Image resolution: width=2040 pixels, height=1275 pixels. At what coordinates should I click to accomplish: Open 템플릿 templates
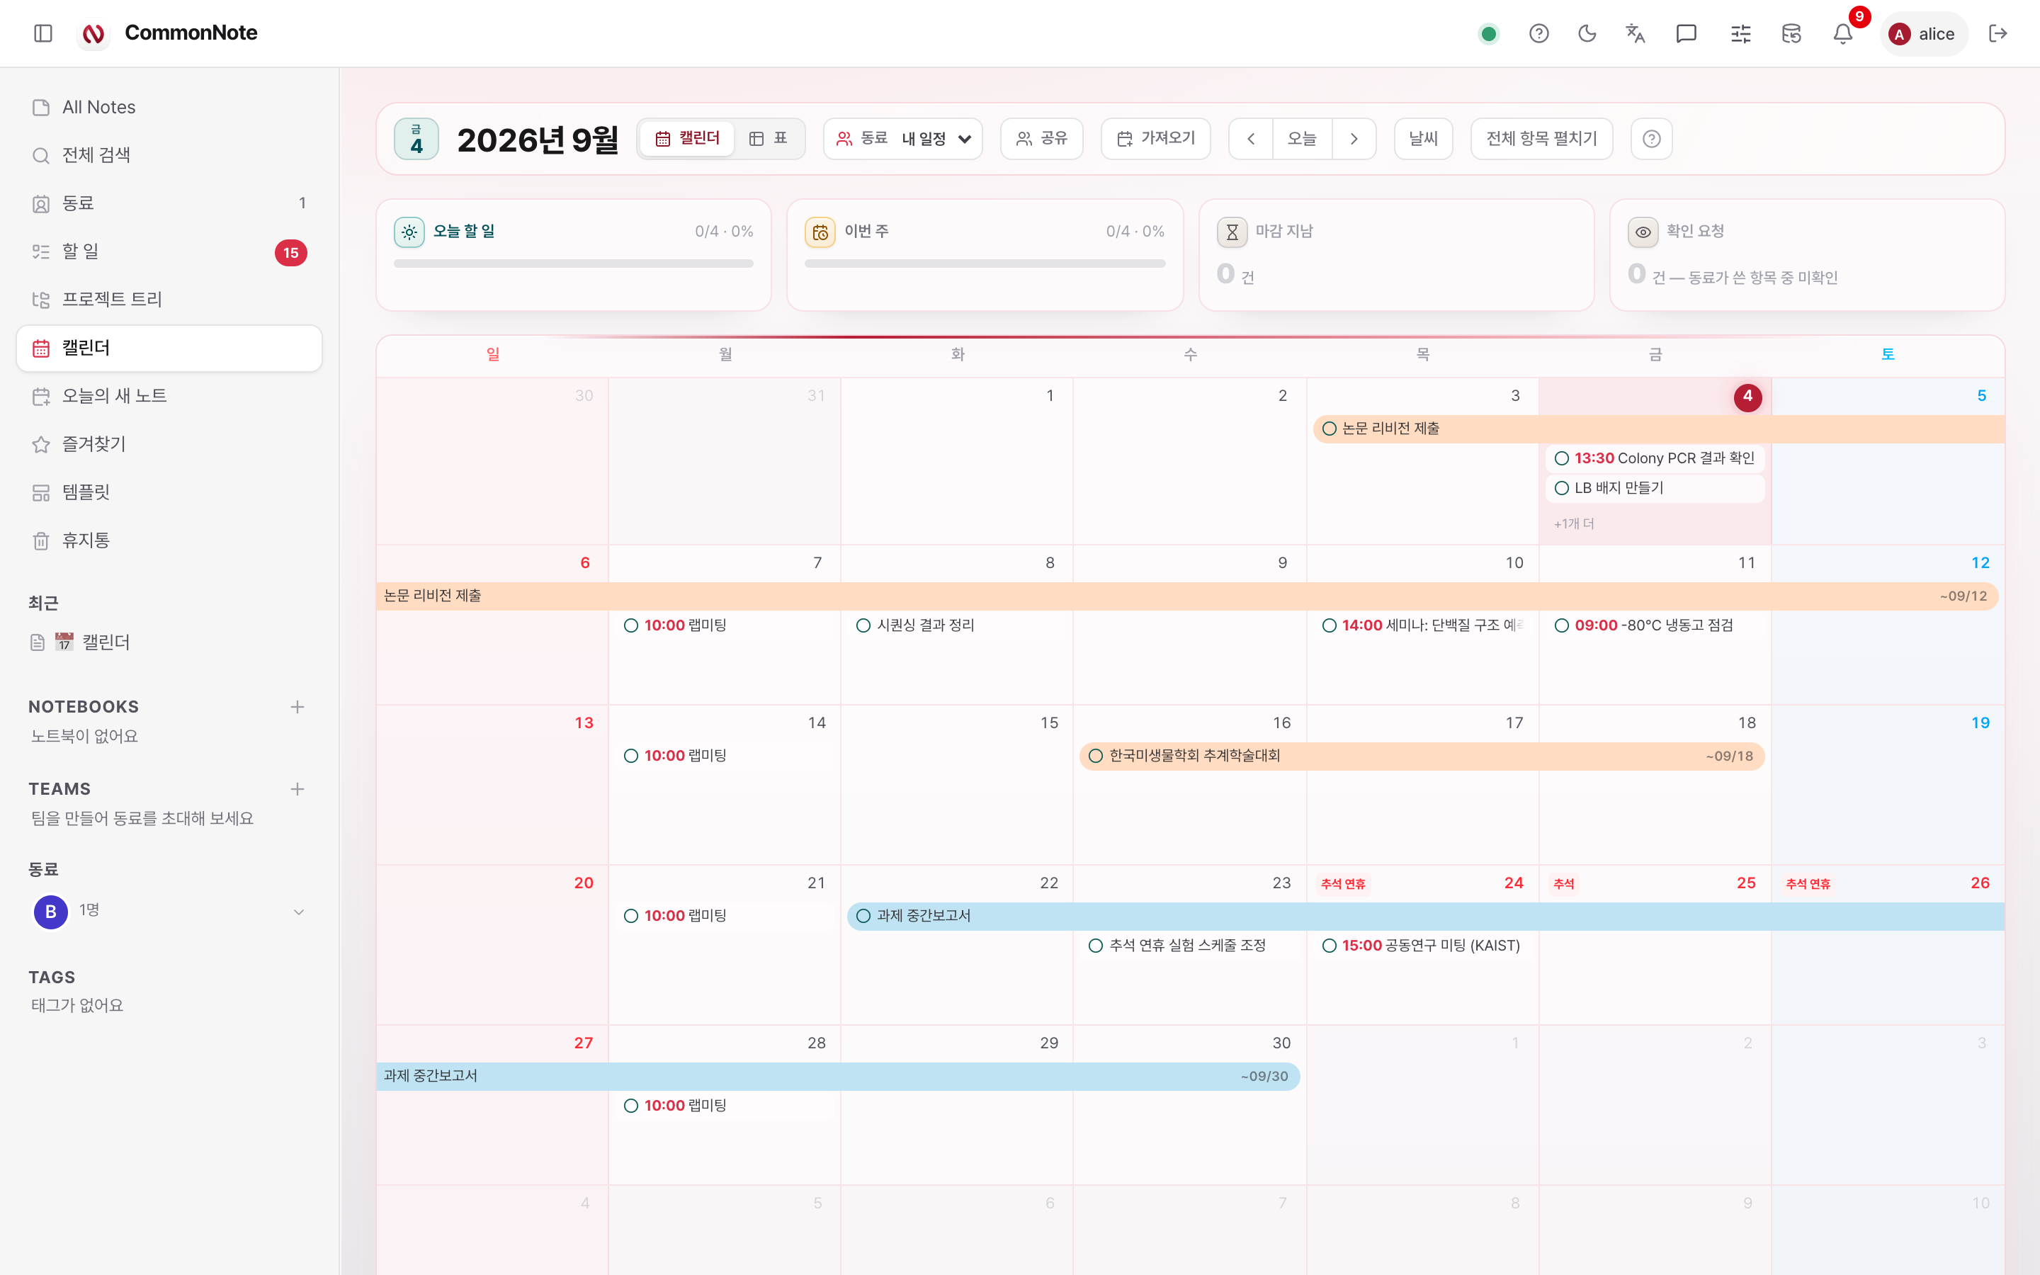click(x=169, y=492)
